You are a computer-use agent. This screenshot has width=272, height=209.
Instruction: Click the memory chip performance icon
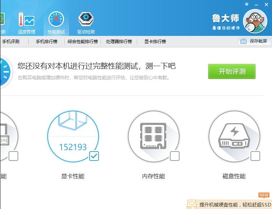click(153, 136)
